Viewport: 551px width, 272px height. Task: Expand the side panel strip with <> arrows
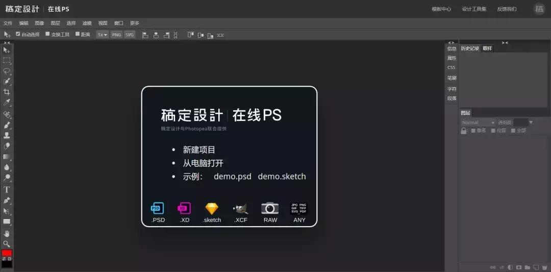451,42
